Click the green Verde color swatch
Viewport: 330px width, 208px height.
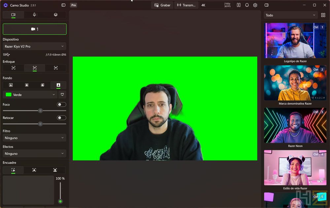tap(9, 94)
